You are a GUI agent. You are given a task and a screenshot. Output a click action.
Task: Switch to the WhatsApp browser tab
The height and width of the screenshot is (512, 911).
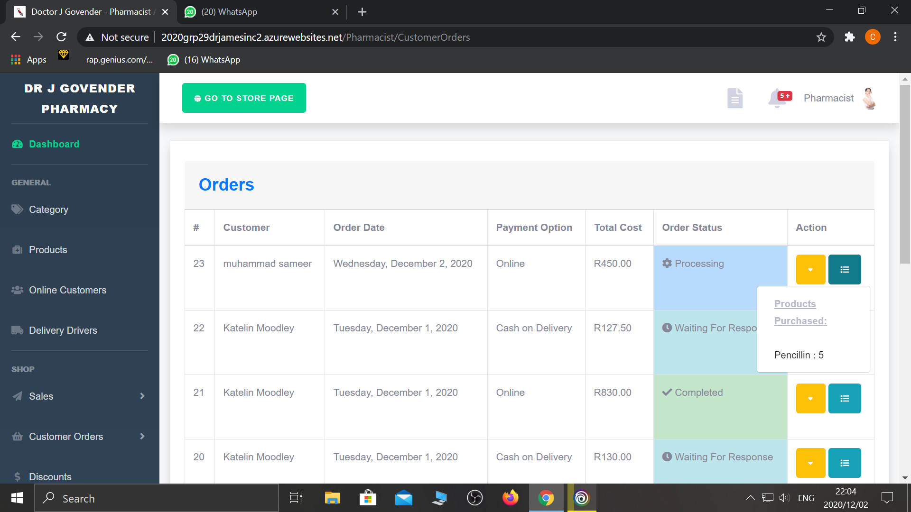(x=229, y=12)
